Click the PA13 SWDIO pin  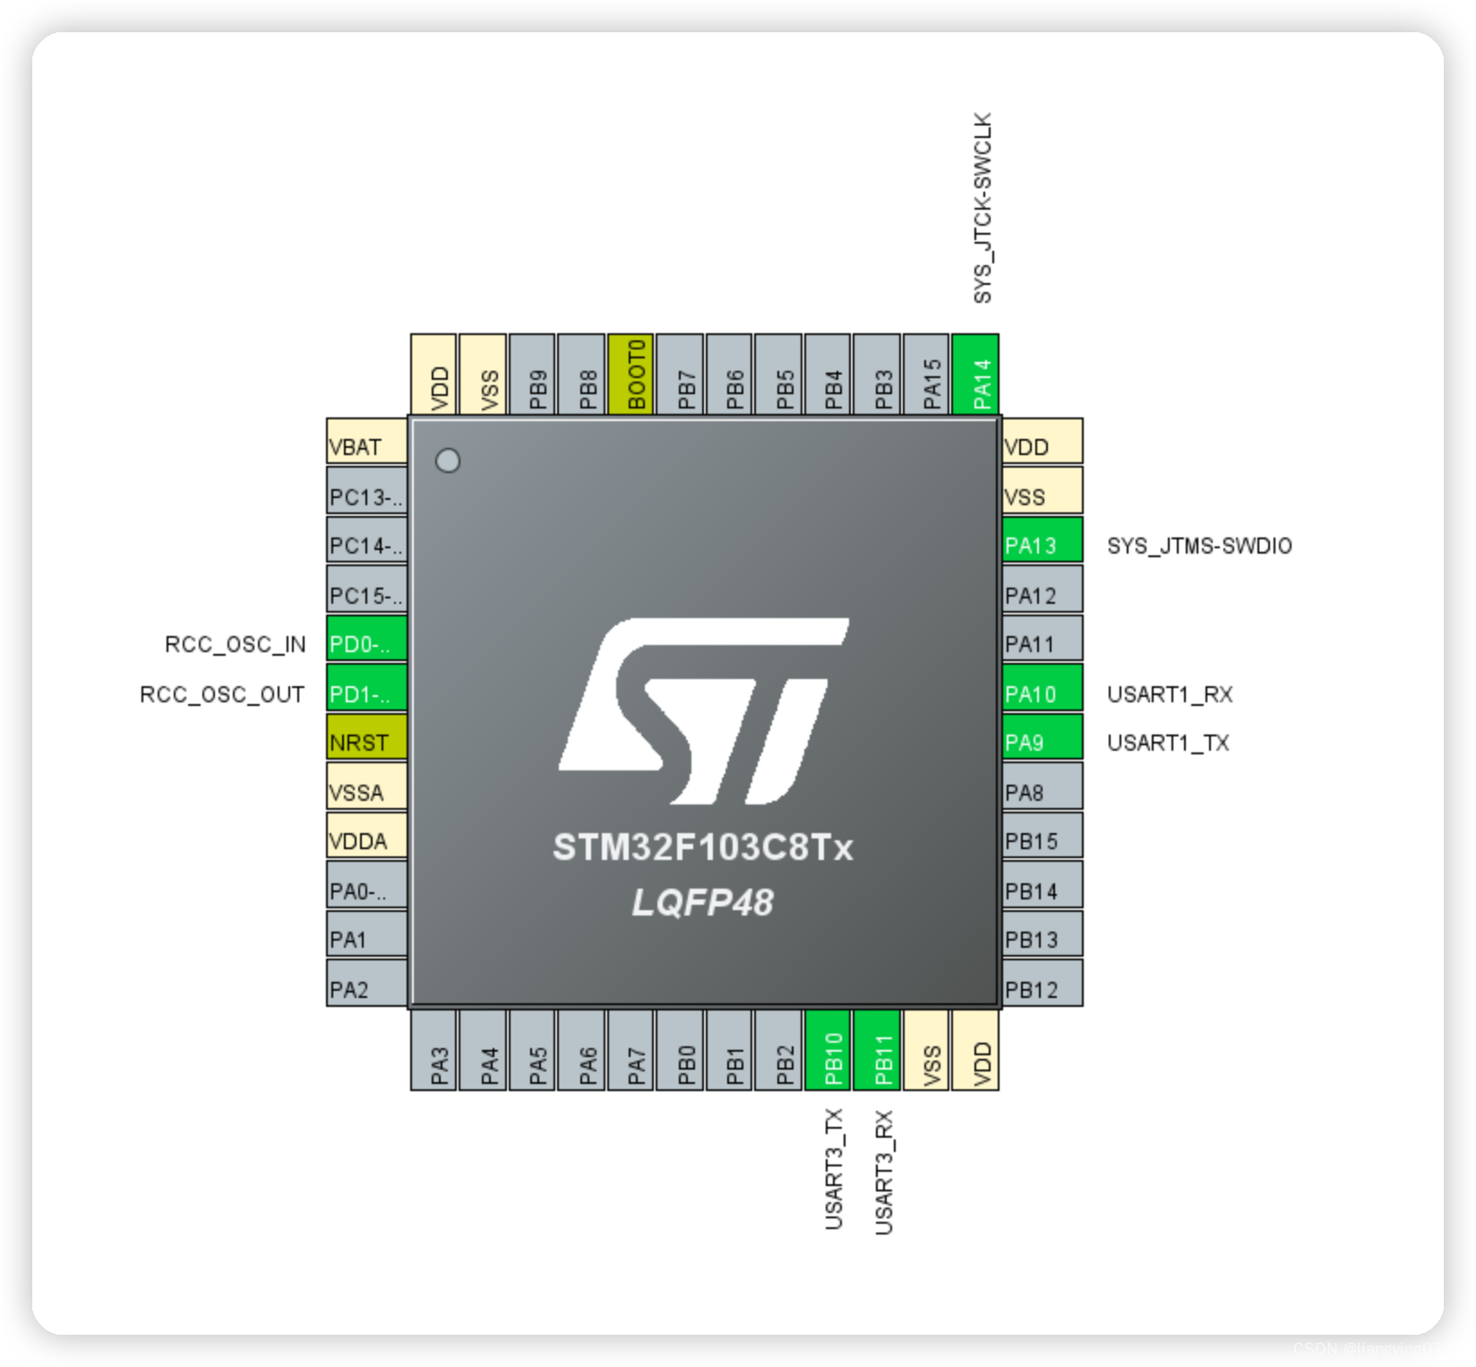pos(1039,544)
